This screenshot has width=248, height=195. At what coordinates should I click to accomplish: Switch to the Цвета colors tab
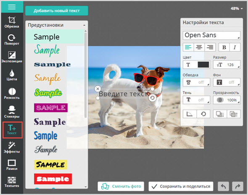(12, 75)
